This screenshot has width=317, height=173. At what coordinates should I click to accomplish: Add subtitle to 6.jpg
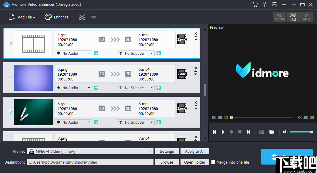tap(159, 122)
